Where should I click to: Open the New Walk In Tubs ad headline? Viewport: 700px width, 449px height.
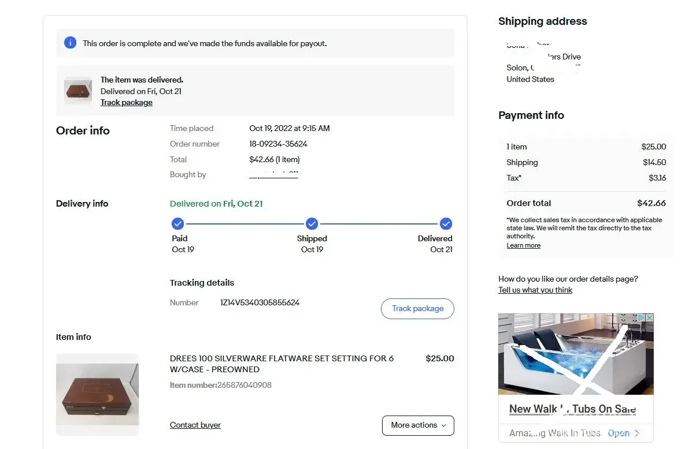572,409
